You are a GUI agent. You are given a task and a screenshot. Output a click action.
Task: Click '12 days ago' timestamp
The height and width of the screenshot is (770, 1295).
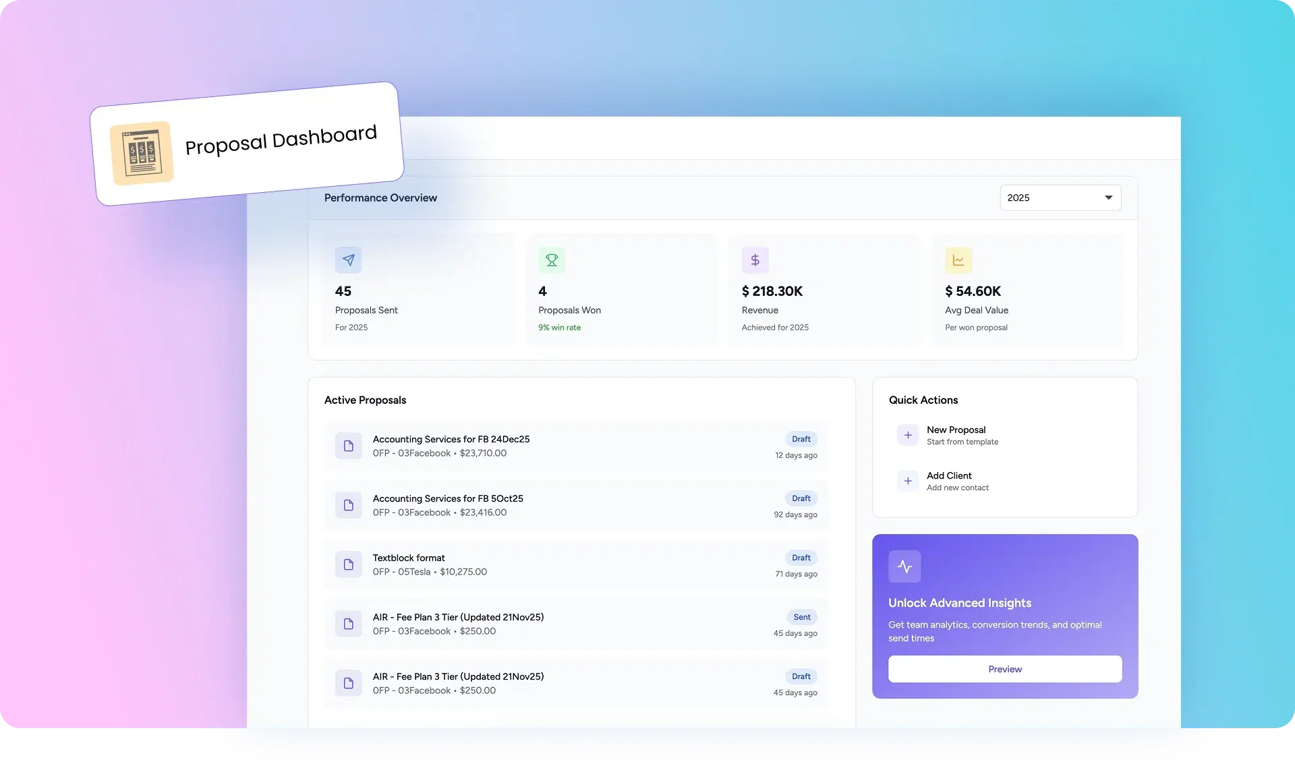[796, 455]
